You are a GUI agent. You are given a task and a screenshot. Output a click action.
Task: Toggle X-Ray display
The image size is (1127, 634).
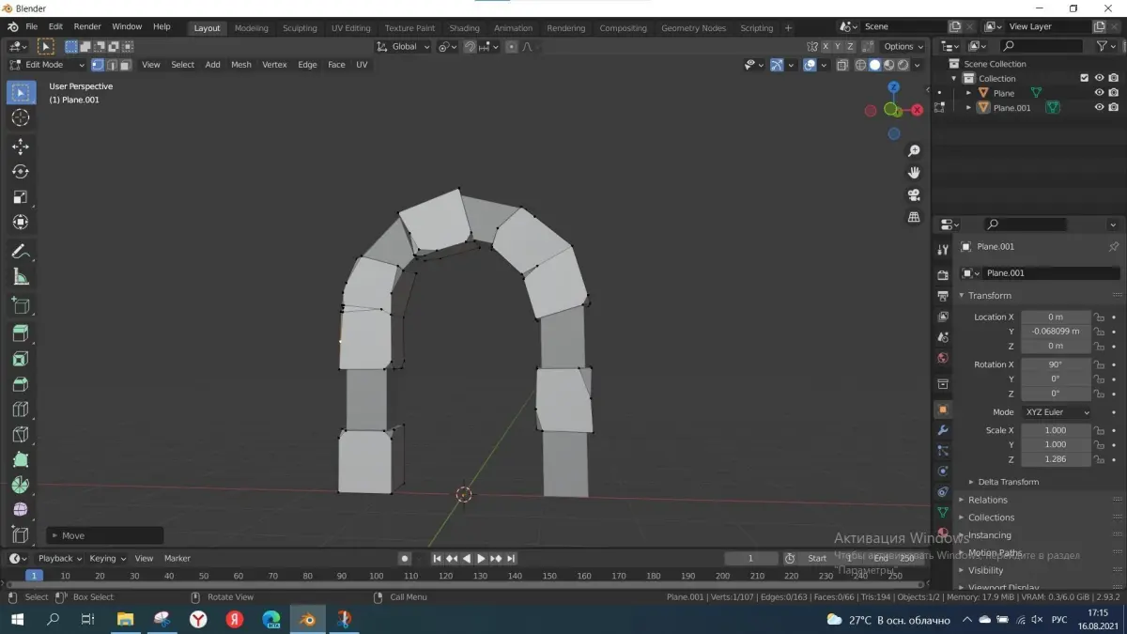pos(842,65)
